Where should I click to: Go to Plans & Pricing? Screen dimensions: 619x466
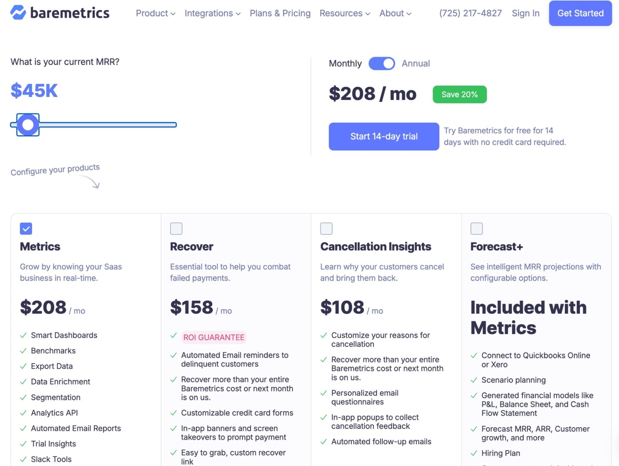click(x=280, y=14)
